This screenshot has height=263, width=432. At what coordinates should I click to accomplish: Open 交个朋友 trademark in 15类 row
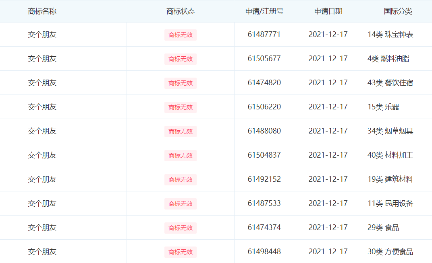coord(42,107)
